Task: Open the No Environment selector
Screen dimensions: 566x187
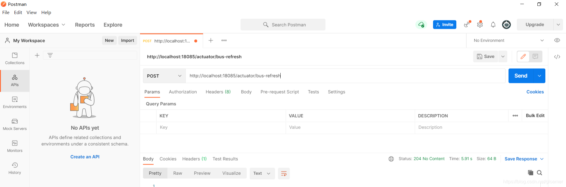Action: tap(509, 41)
